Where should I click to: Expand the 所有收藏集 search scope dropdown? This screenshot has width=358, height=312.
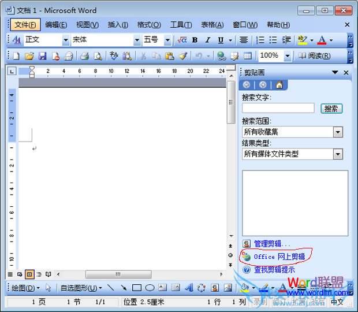(338, 132)
